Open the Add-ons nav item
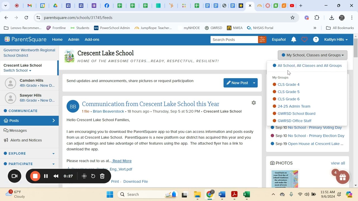 tap(92, 39)
